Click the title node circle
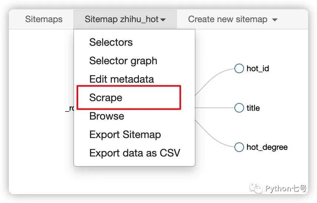This screenshot has height=203, width=317. click(x=239, y=108)
